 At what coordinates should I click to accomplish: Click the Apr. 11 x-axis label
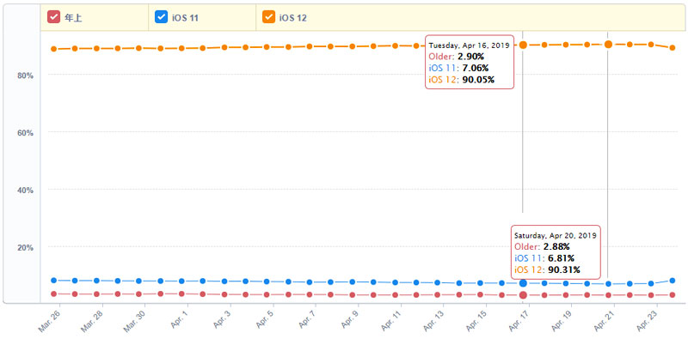pyautogui.click(x=390, y=321)
